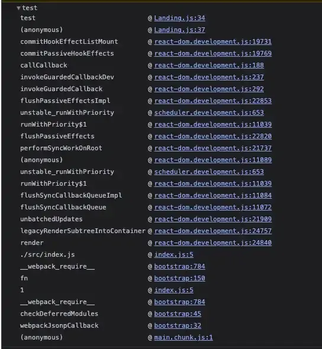Open the main.chunk.js:1 link
The width and height of the screenshot is (322, 349).
pyautogui.click(x=183, y=337)
